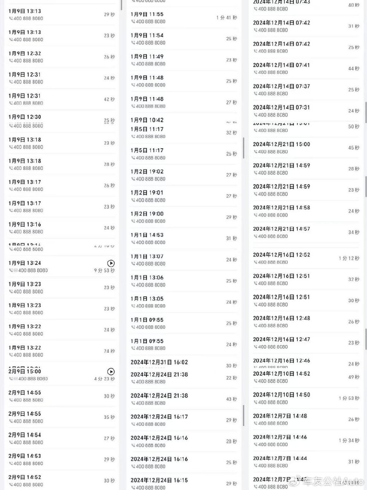This screenshot has height=490, width=367.
Task: Select the 1月2日 19:02 call record
Action: (x=183, y=175)
